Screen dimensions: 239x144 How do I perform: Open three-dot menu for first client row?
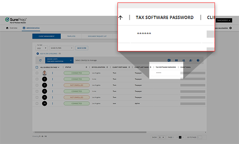(x=52, y=73)
